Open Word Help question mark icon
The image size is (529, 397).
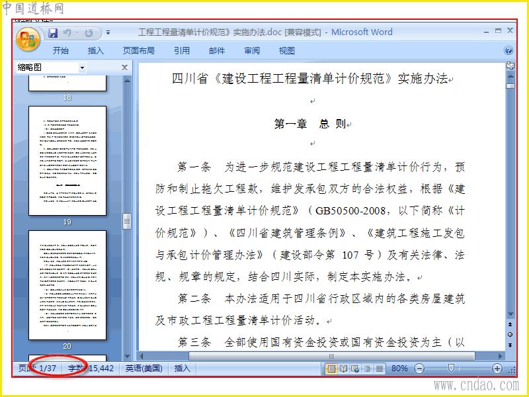coord(509,51)
